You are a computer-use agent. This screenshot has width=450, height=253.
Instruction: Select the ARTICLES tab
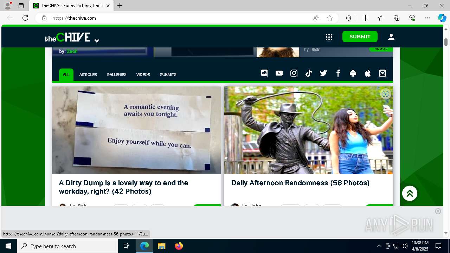(x=88, y=74)
